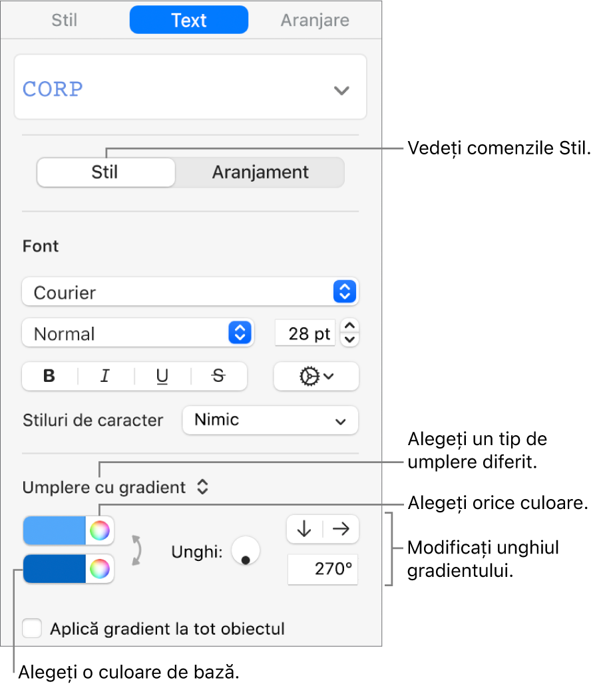Switch to the Aranjare tab
Image resolution: width=607 pixels, height=690 pixels.
point(315,20)
